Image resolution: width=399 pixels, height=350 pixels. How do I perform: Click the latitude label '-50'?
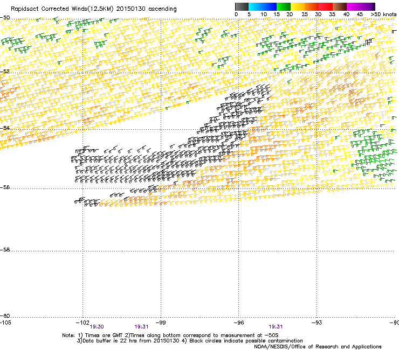tap(5, 18)
